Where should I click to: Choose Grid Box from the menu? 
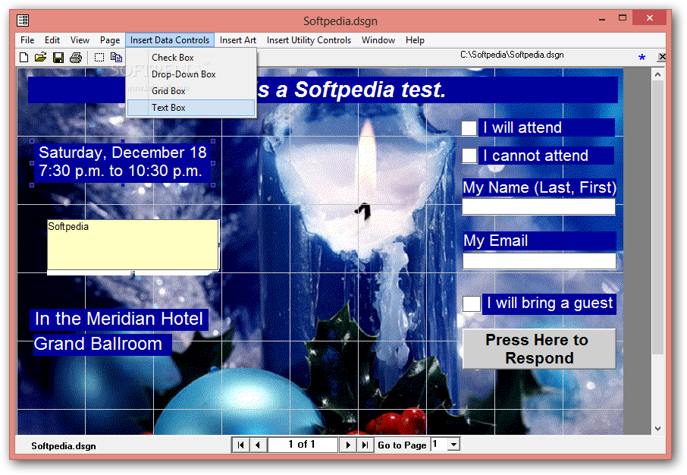tap(191, 91)
